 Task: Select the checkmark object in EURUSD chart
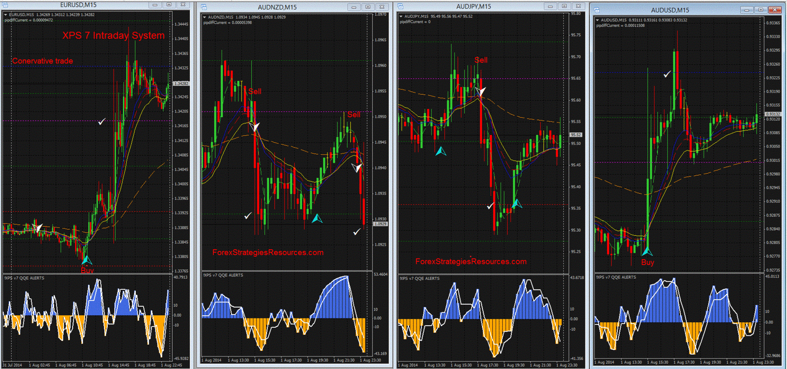(102, 122)
